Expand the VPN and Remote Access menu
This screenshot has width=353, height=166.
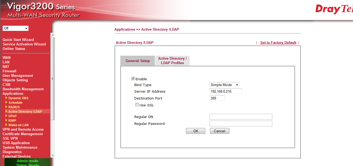tap(23, 129)
